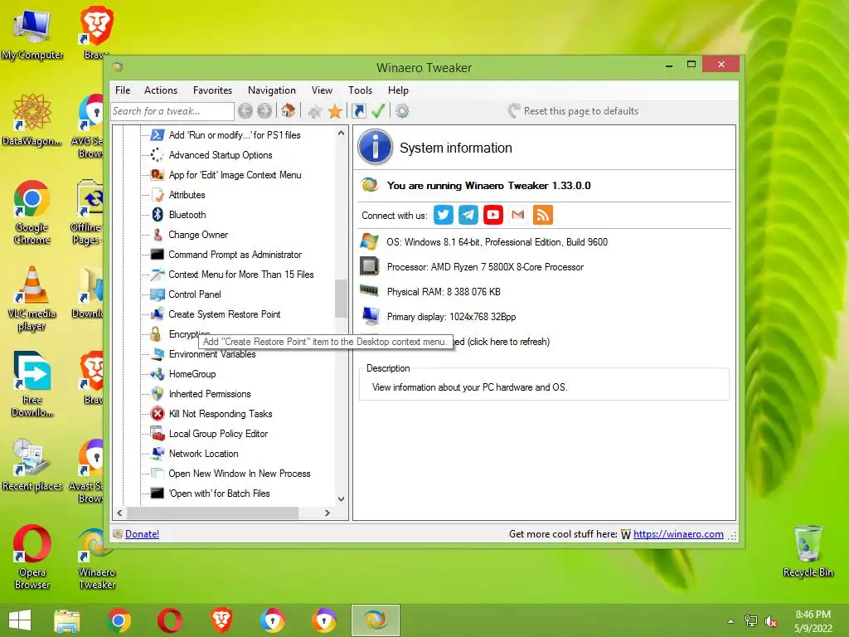Open Winaero YouTube channel icon
Screen dimensions: 849x637
point(493,215)
